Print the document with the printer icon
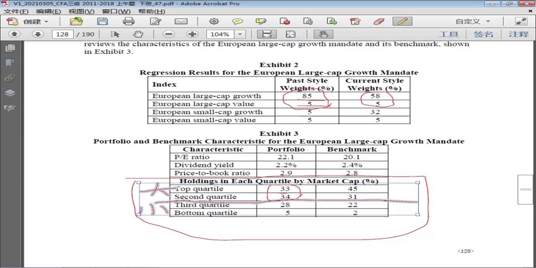 click(x=129, y=21)
